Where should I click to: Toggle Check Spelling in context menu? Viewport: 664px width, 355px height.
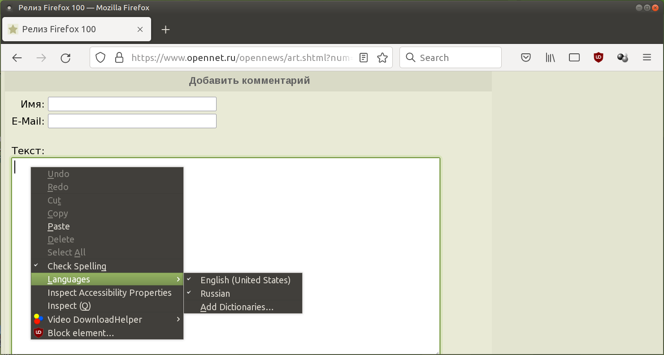click(107, 266)
